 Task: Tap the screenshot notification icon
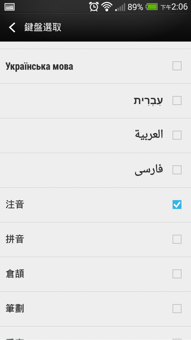pos(10,7)
